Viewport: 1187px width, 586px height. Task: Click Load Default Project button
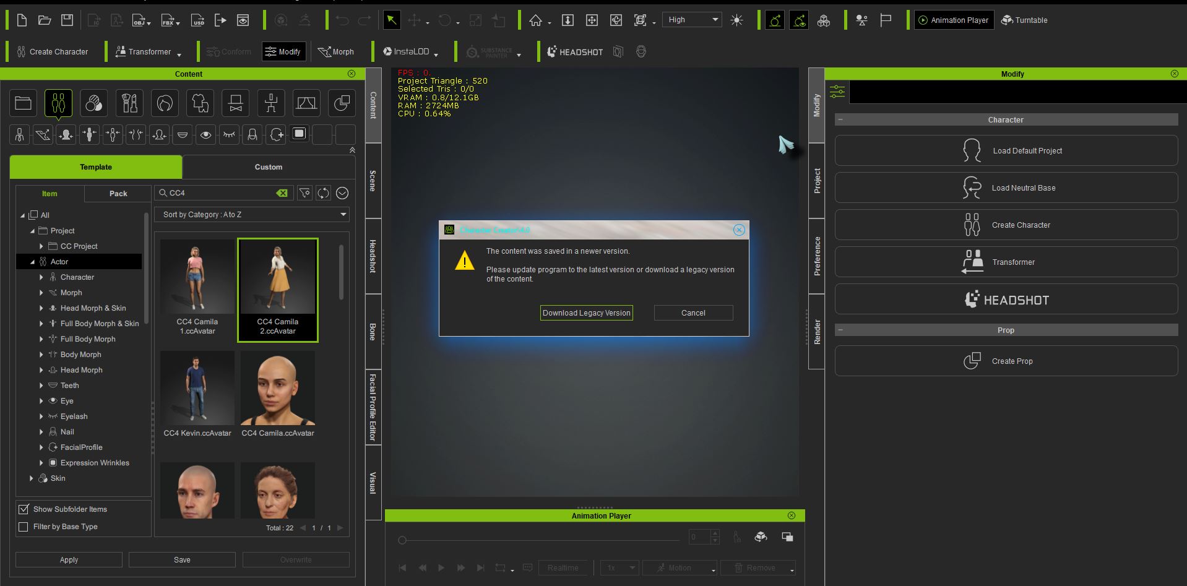(x=1006, y=150)
